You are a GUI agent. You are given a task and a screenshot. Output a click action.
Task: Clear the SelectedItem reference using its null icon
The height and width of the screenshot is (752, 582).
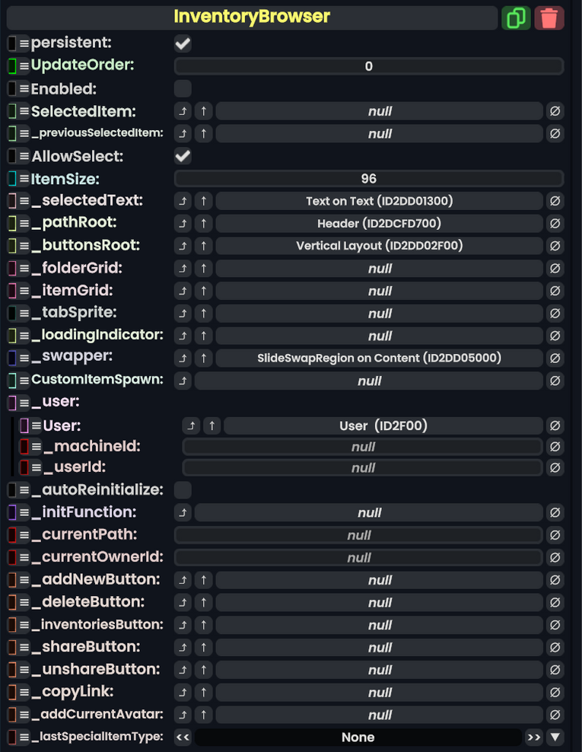[x=555, y=111]
